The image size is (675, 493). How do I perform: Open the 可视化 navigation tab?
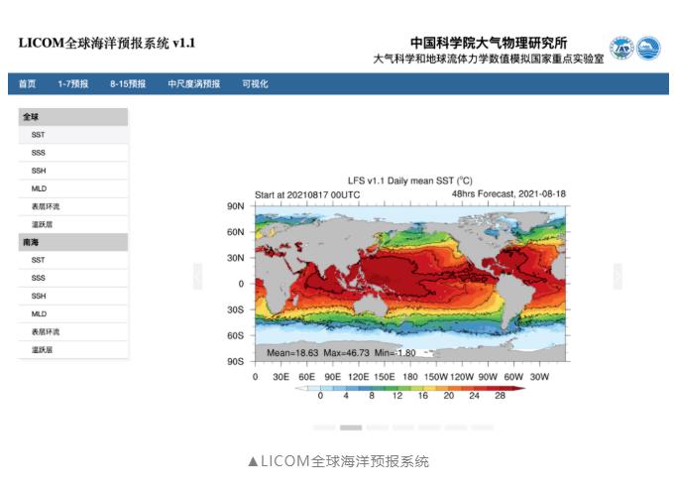(255, 83)
